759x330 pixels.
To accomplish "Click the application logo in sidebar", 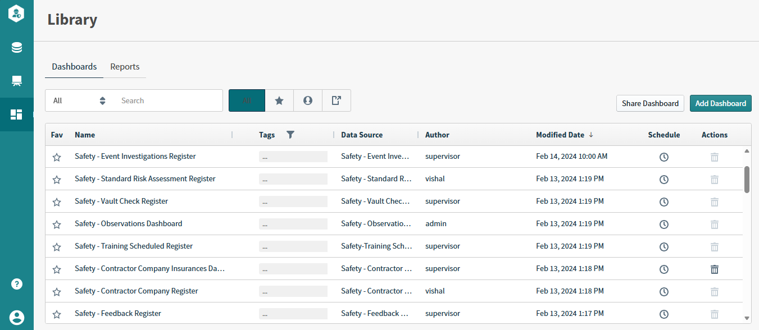I will tap(16, 13).
